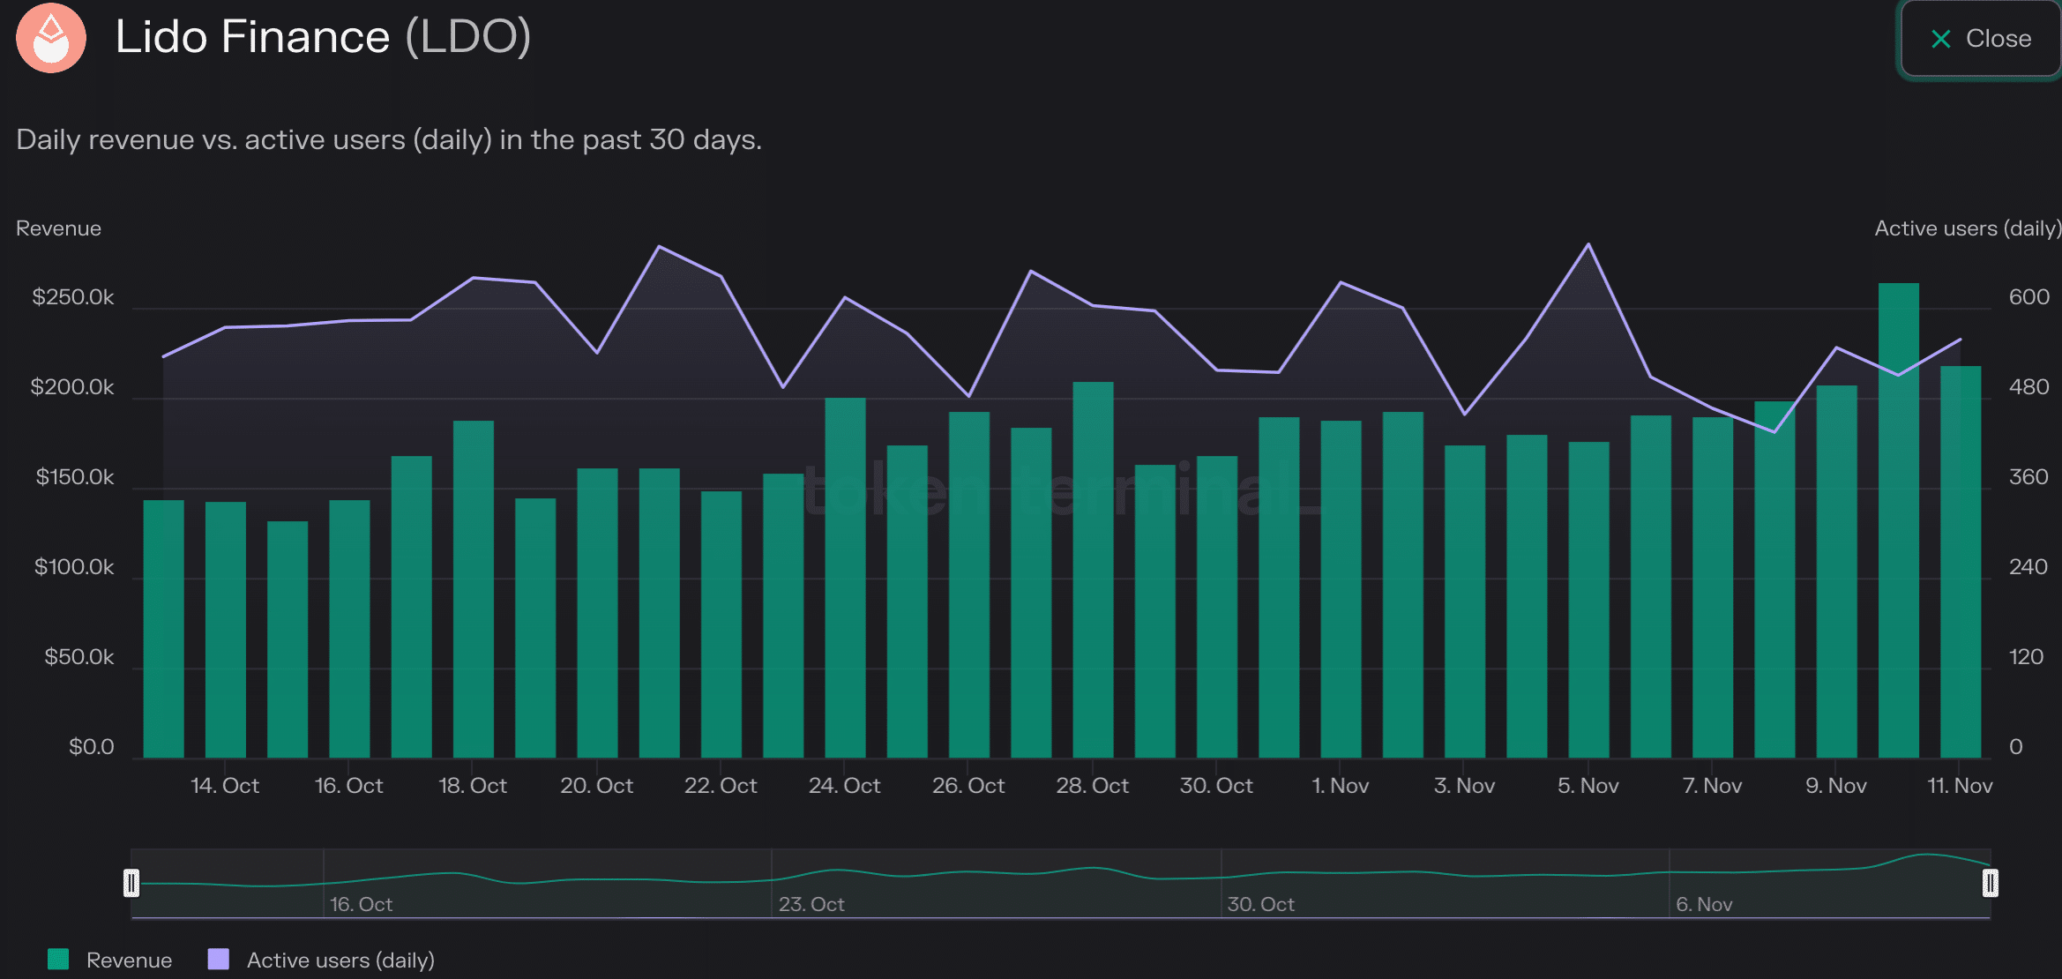Close the Lido Finance chart panel
This screenshot has height=979, width=2062.
tap(1980, 39)
